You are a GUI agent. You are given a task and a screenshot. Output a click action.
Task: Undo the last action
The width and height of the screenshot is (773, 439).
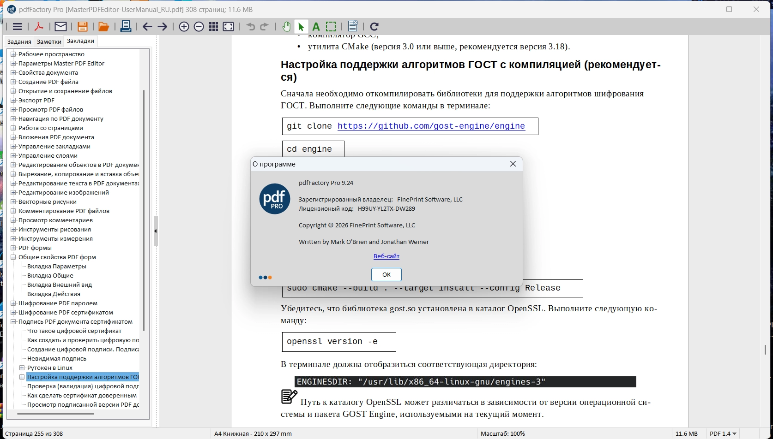coord(250,27)
